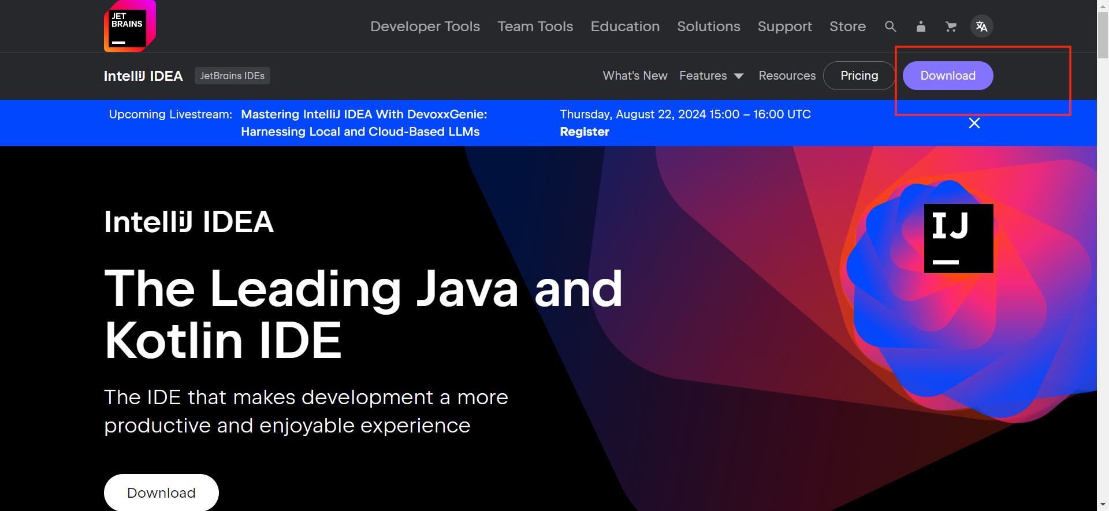Click the page vertical scrollbar thumb
Viewport: 1109px width, 511px height.
pos(1103,35)
